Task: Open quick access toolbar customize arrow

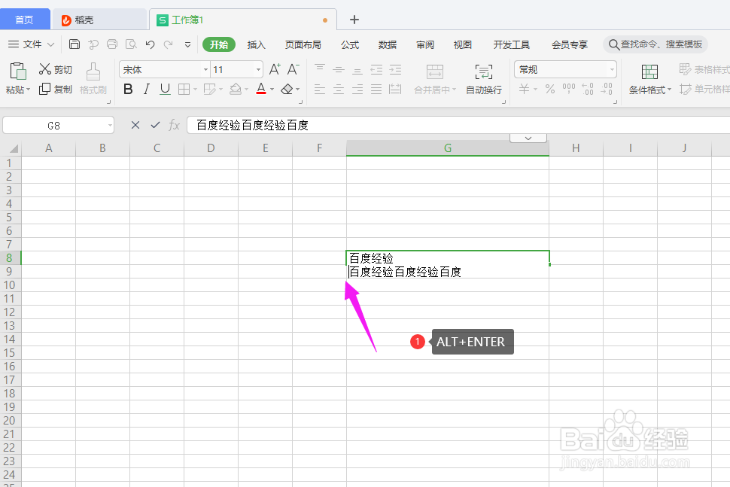Action: point(187,44)
